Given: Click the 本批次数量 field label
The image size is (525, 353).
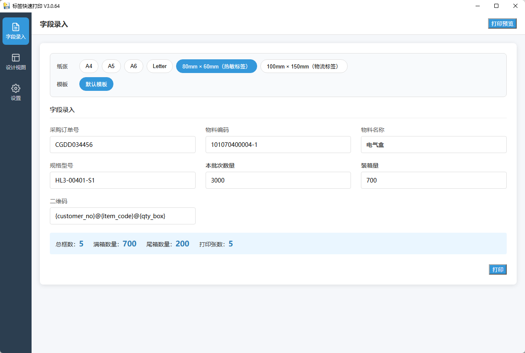Looking at the screenshot, I should pyautogui.click(x=220, y=166).
